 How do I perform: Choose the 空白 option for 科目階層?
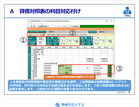[x=38, y=42]
